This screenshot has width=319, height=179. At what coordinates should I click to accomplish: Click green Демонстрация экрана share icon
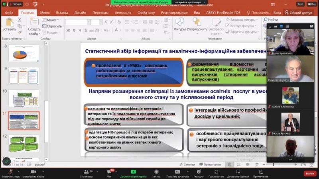pyautogui.click(x=133, y=171)
